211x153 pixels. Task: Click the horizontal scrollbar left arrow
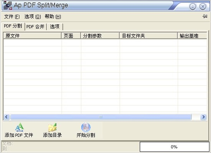7,117
